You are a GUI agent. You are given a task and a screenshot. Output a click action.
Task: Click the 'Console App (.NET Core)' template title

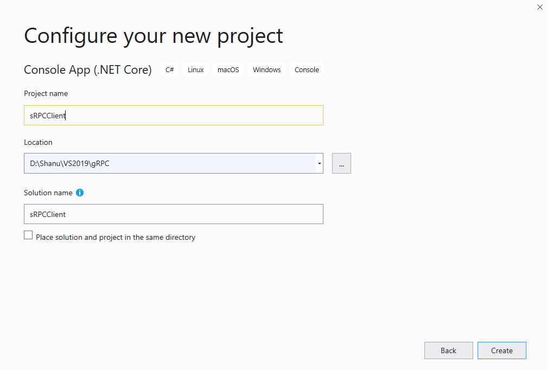(88, 70)
